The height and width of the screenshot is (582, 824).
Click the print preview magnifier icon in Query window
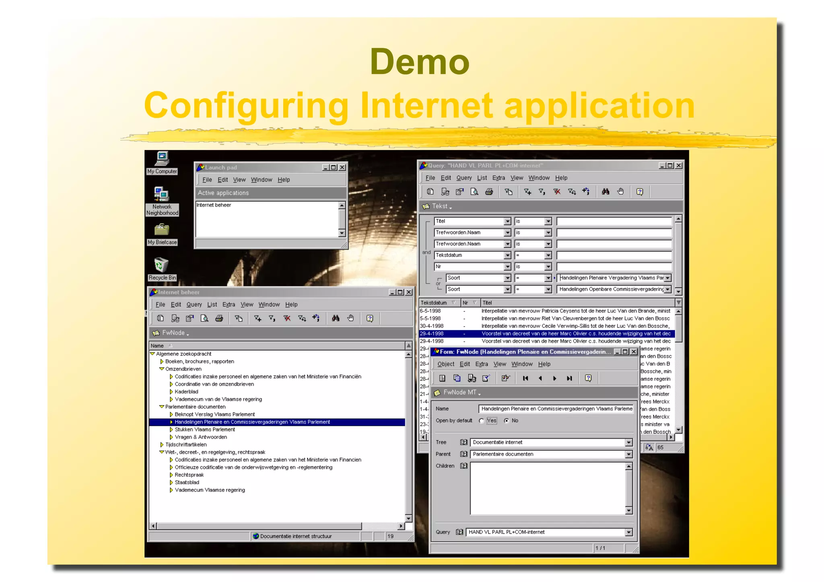coord(474,192)
